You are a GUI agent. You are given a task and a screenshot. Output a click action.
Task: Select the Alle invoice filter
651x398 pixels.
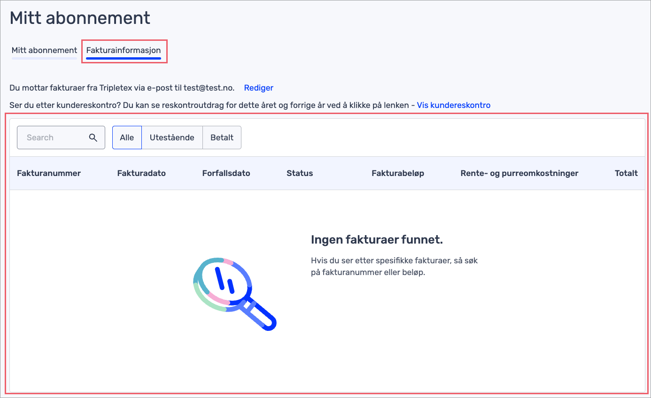(x=127, y=138)
